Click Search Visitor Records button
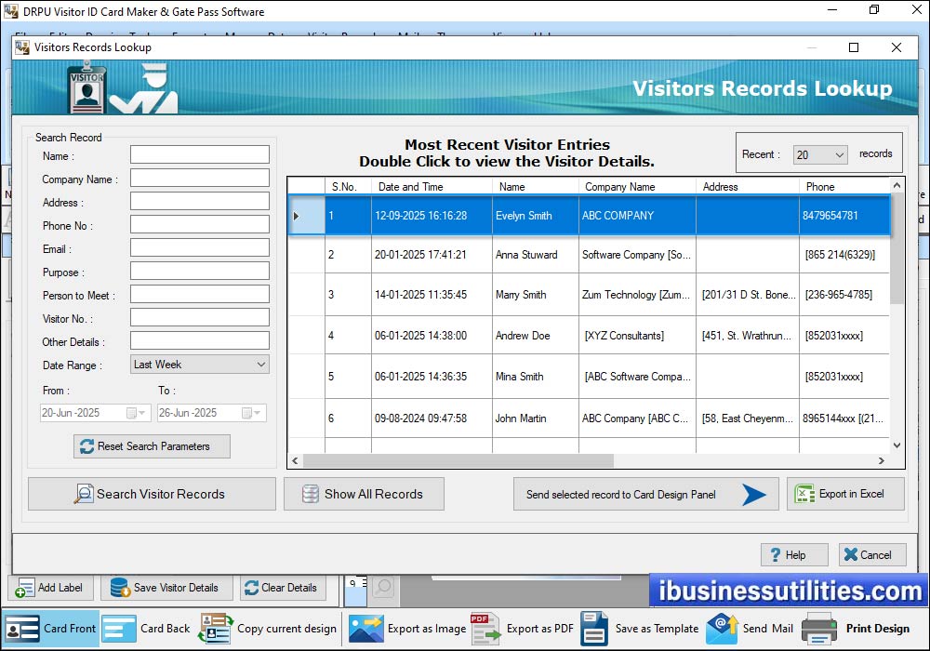Screen dimensions: 930x651 coord(152,494)
